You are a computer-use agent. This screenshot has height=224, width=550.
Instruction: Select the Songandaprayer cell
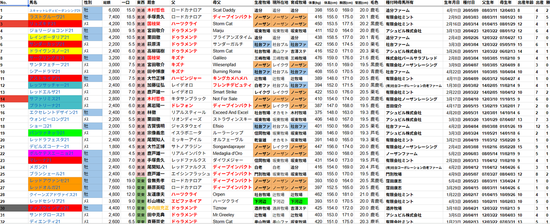click(x=232, y=146)
